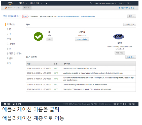Open Elastic Beanstalk home link

[15, 8]
